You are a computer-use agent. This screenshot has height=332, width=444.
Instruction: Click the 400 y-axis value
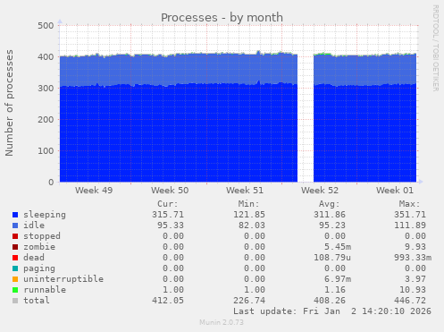click(46, 57)
